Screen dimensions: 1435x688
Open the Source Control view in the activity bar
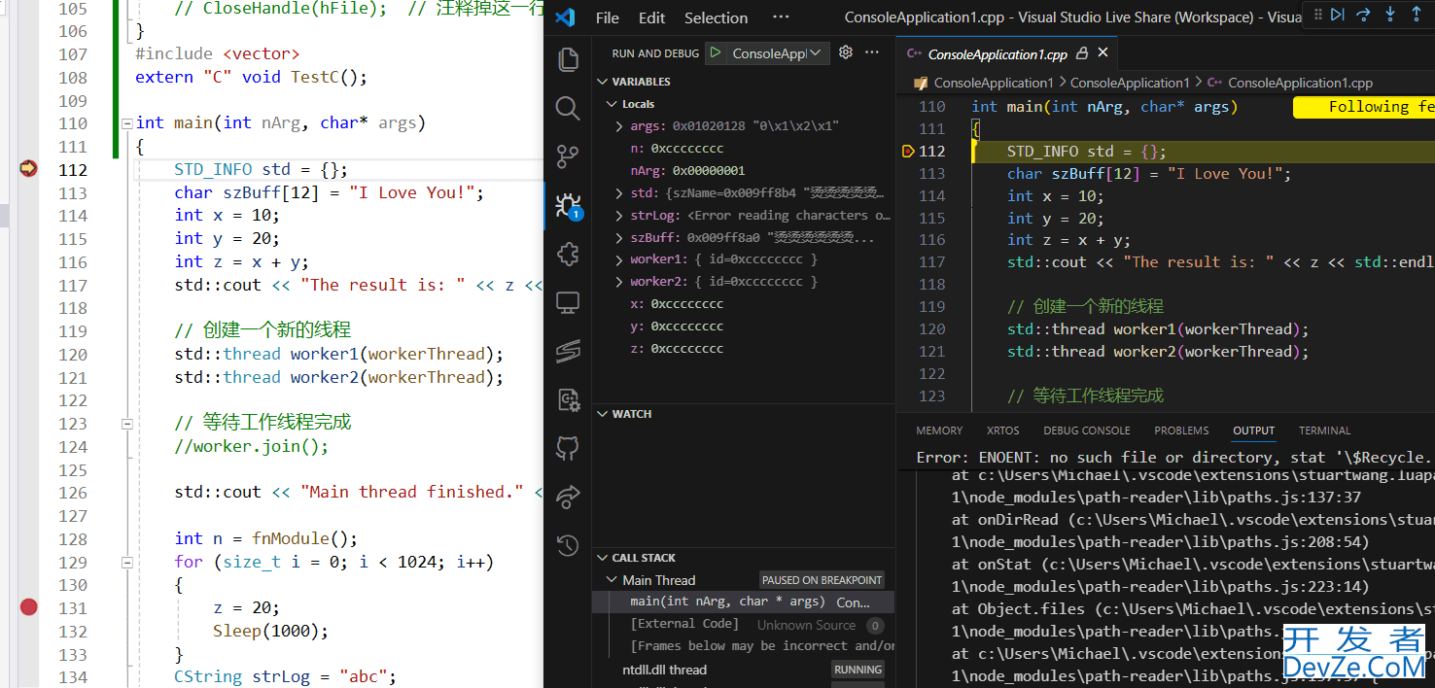(568, 156)
